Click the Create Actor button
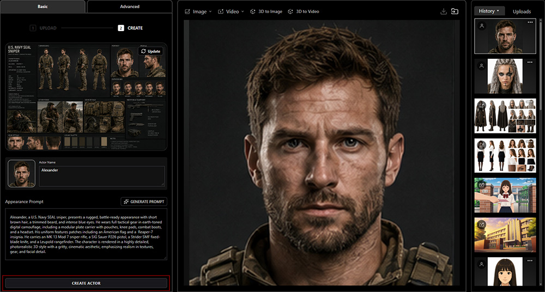 86,283
